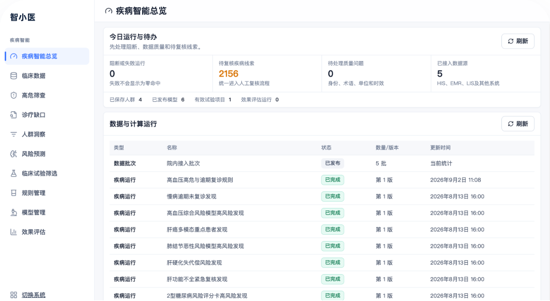Click the 5 批 quantity cell

pyautogui.click(x=381, y=163)
